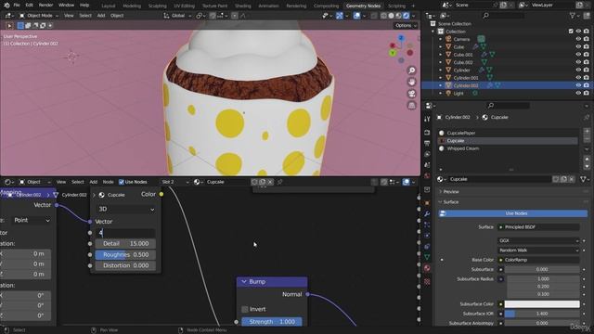Click the pin icon in node editor header
Image resolution: width=594 pixels, height=334 pixels.
tap(280, 182)
